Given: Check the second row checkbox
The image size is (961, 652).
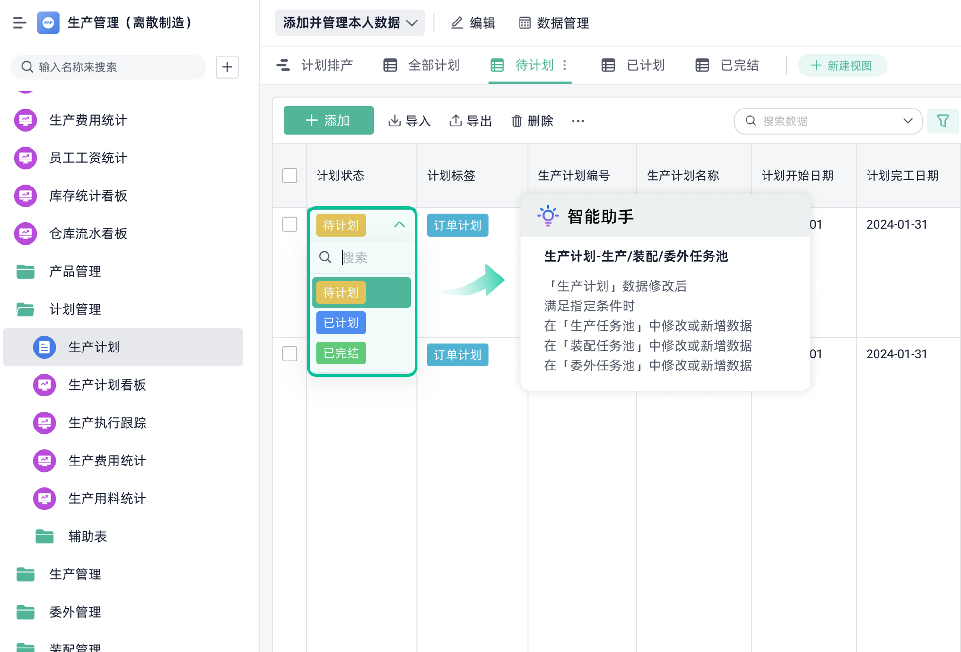Looking at the screenshot, I should [x=290, y=354].
